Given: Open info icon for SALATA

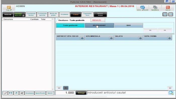Looking at the screenshot, I should 140,38.
